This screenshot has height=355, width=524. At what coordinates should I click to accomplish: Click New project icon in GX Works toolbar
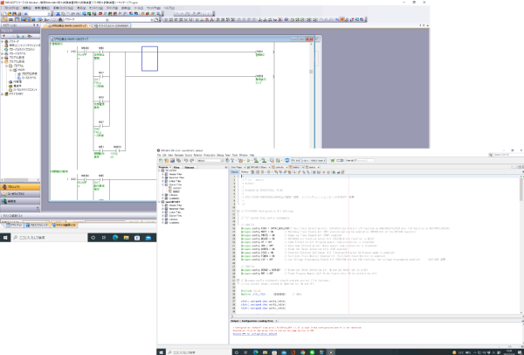(4, 14)
